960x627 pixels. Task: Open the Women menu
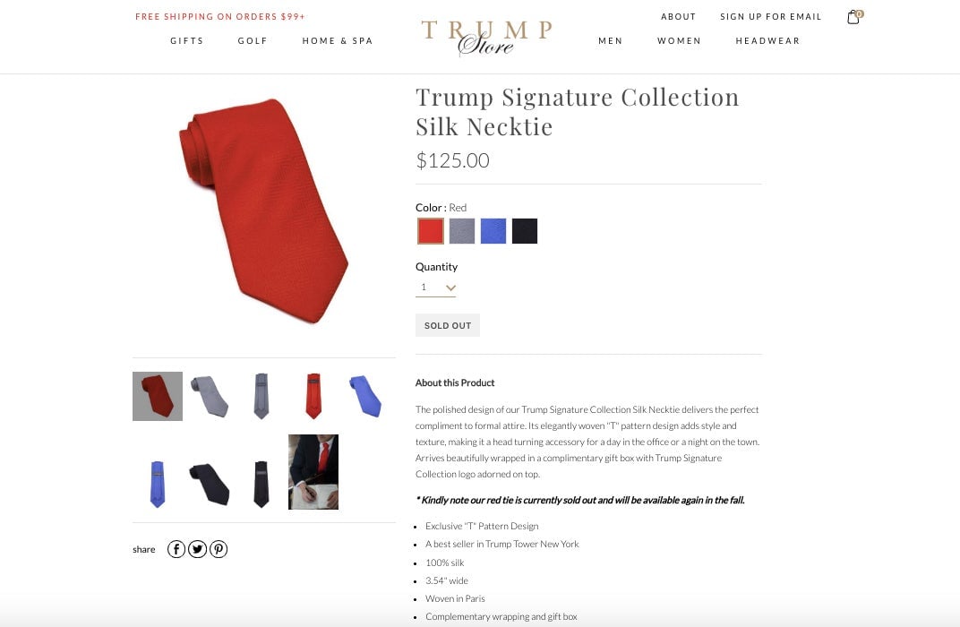[x=679, y=41]
